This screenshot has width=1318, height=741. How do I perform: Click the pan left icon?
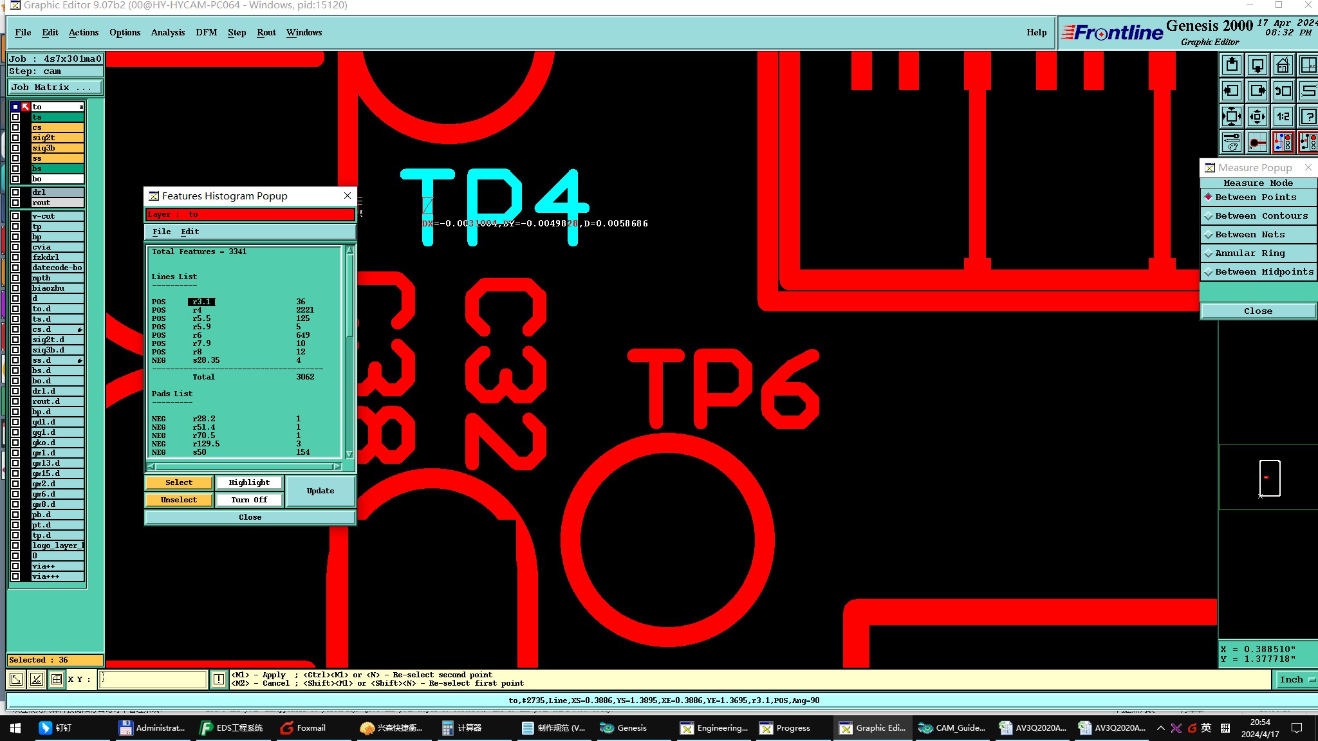coord(1232,91)
